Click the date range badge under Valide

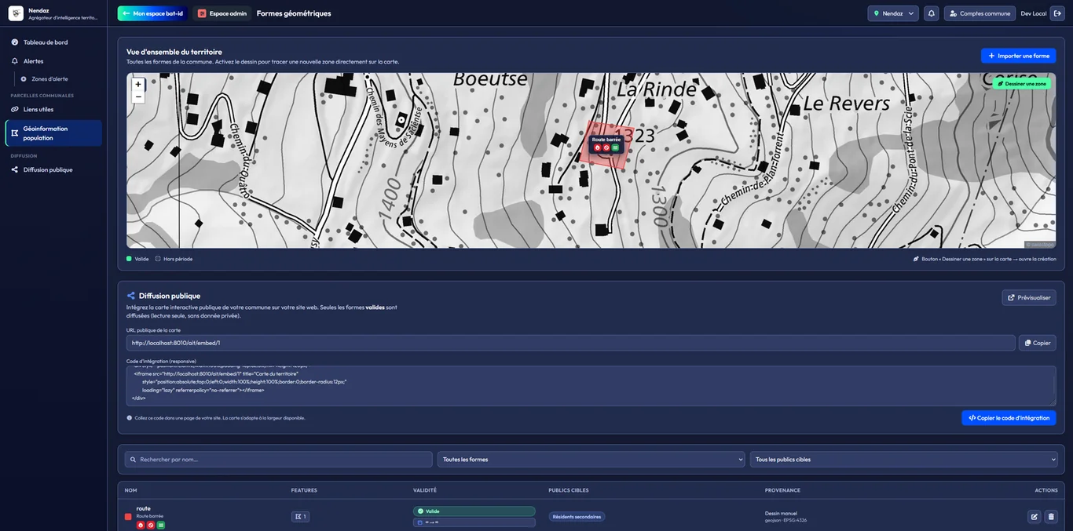click(x=474, y=522)
